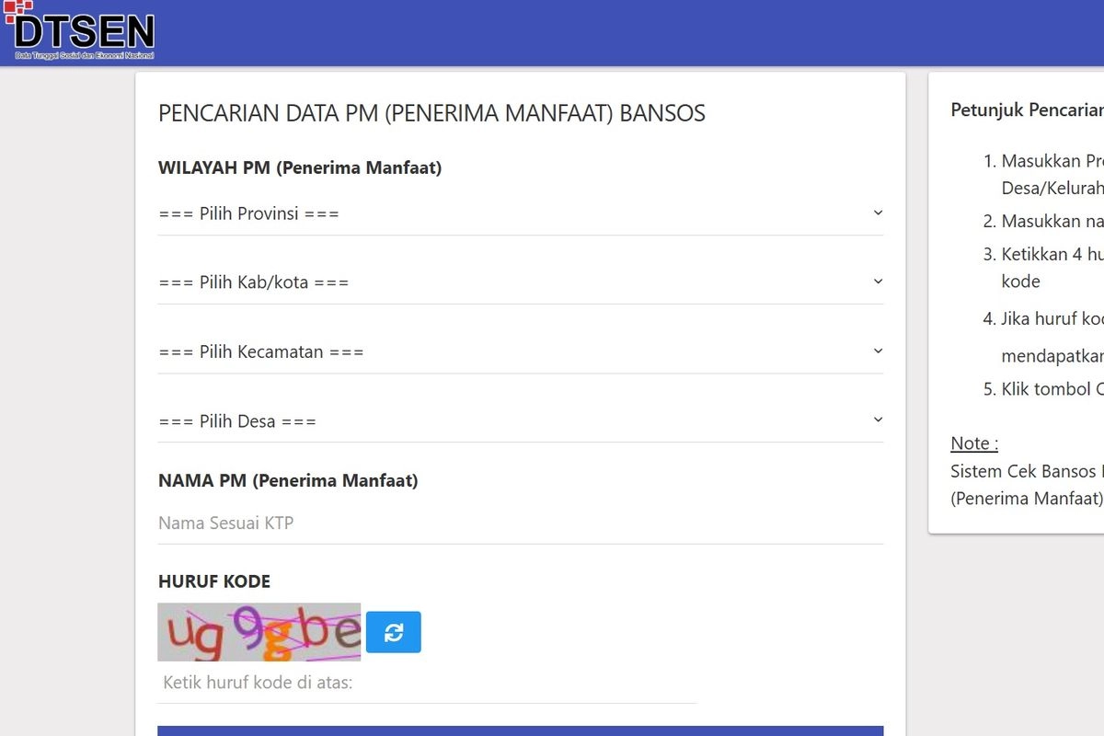Refresh the captcha code image
The width and height of the screenshot is (1104, 736).
(394, 632)
